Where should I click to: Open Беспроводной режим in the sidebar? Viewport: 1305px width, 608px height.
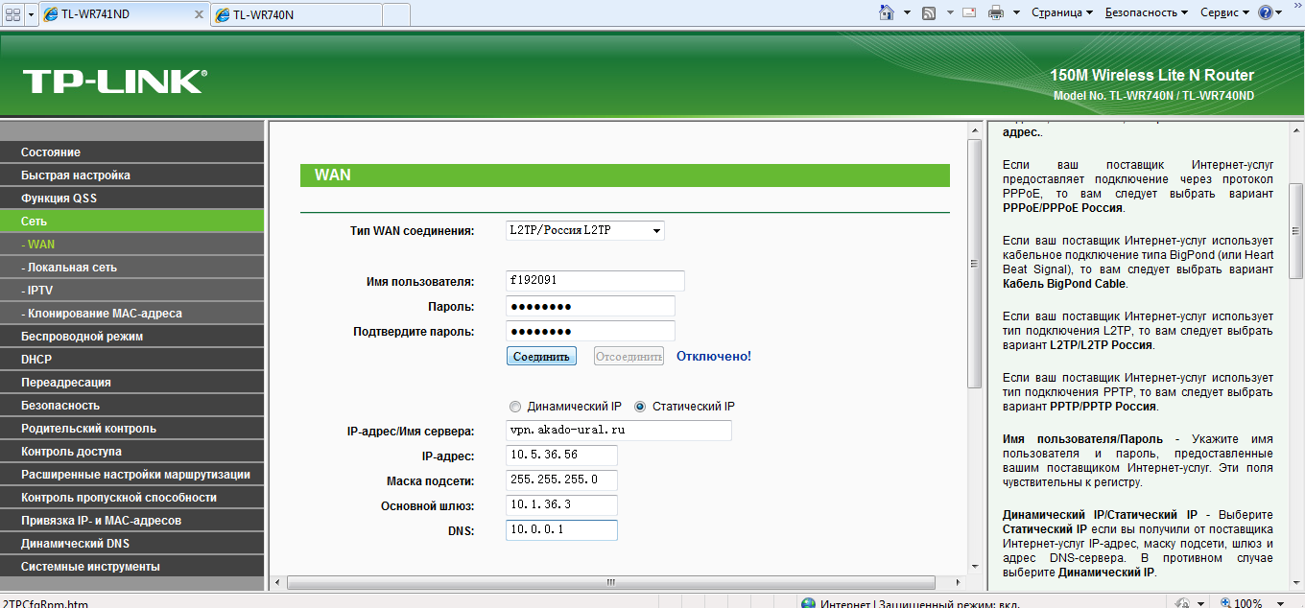[x=132, y=337]
